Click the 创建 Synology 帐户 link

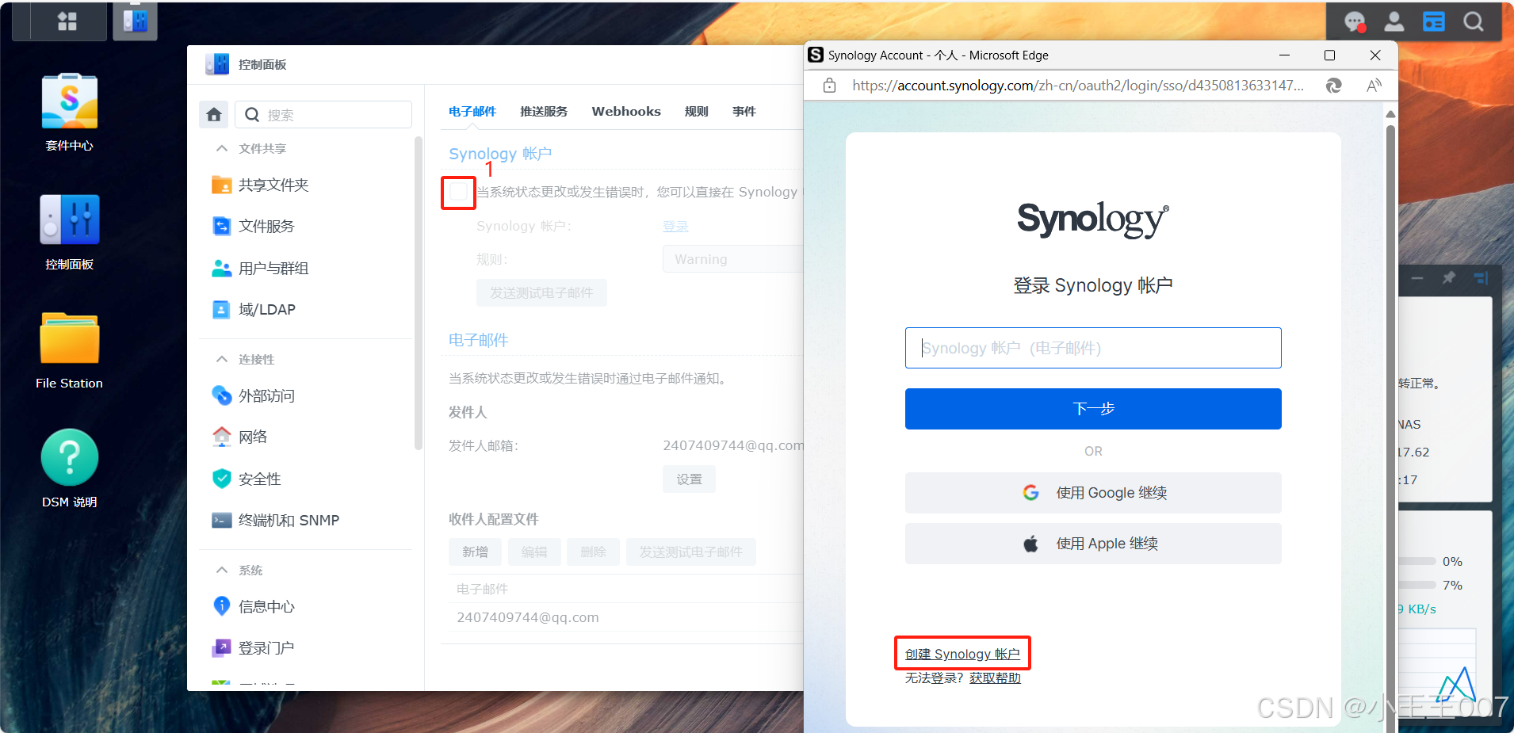(962, 654)
